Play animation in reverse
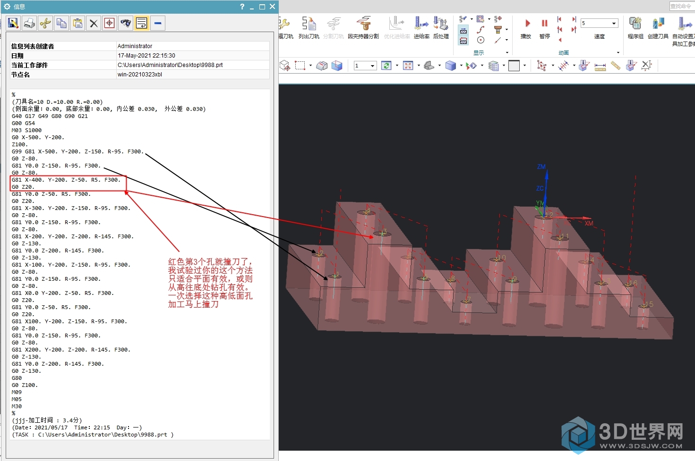This screenshot has height=461, width=695. tap(560, 40)
